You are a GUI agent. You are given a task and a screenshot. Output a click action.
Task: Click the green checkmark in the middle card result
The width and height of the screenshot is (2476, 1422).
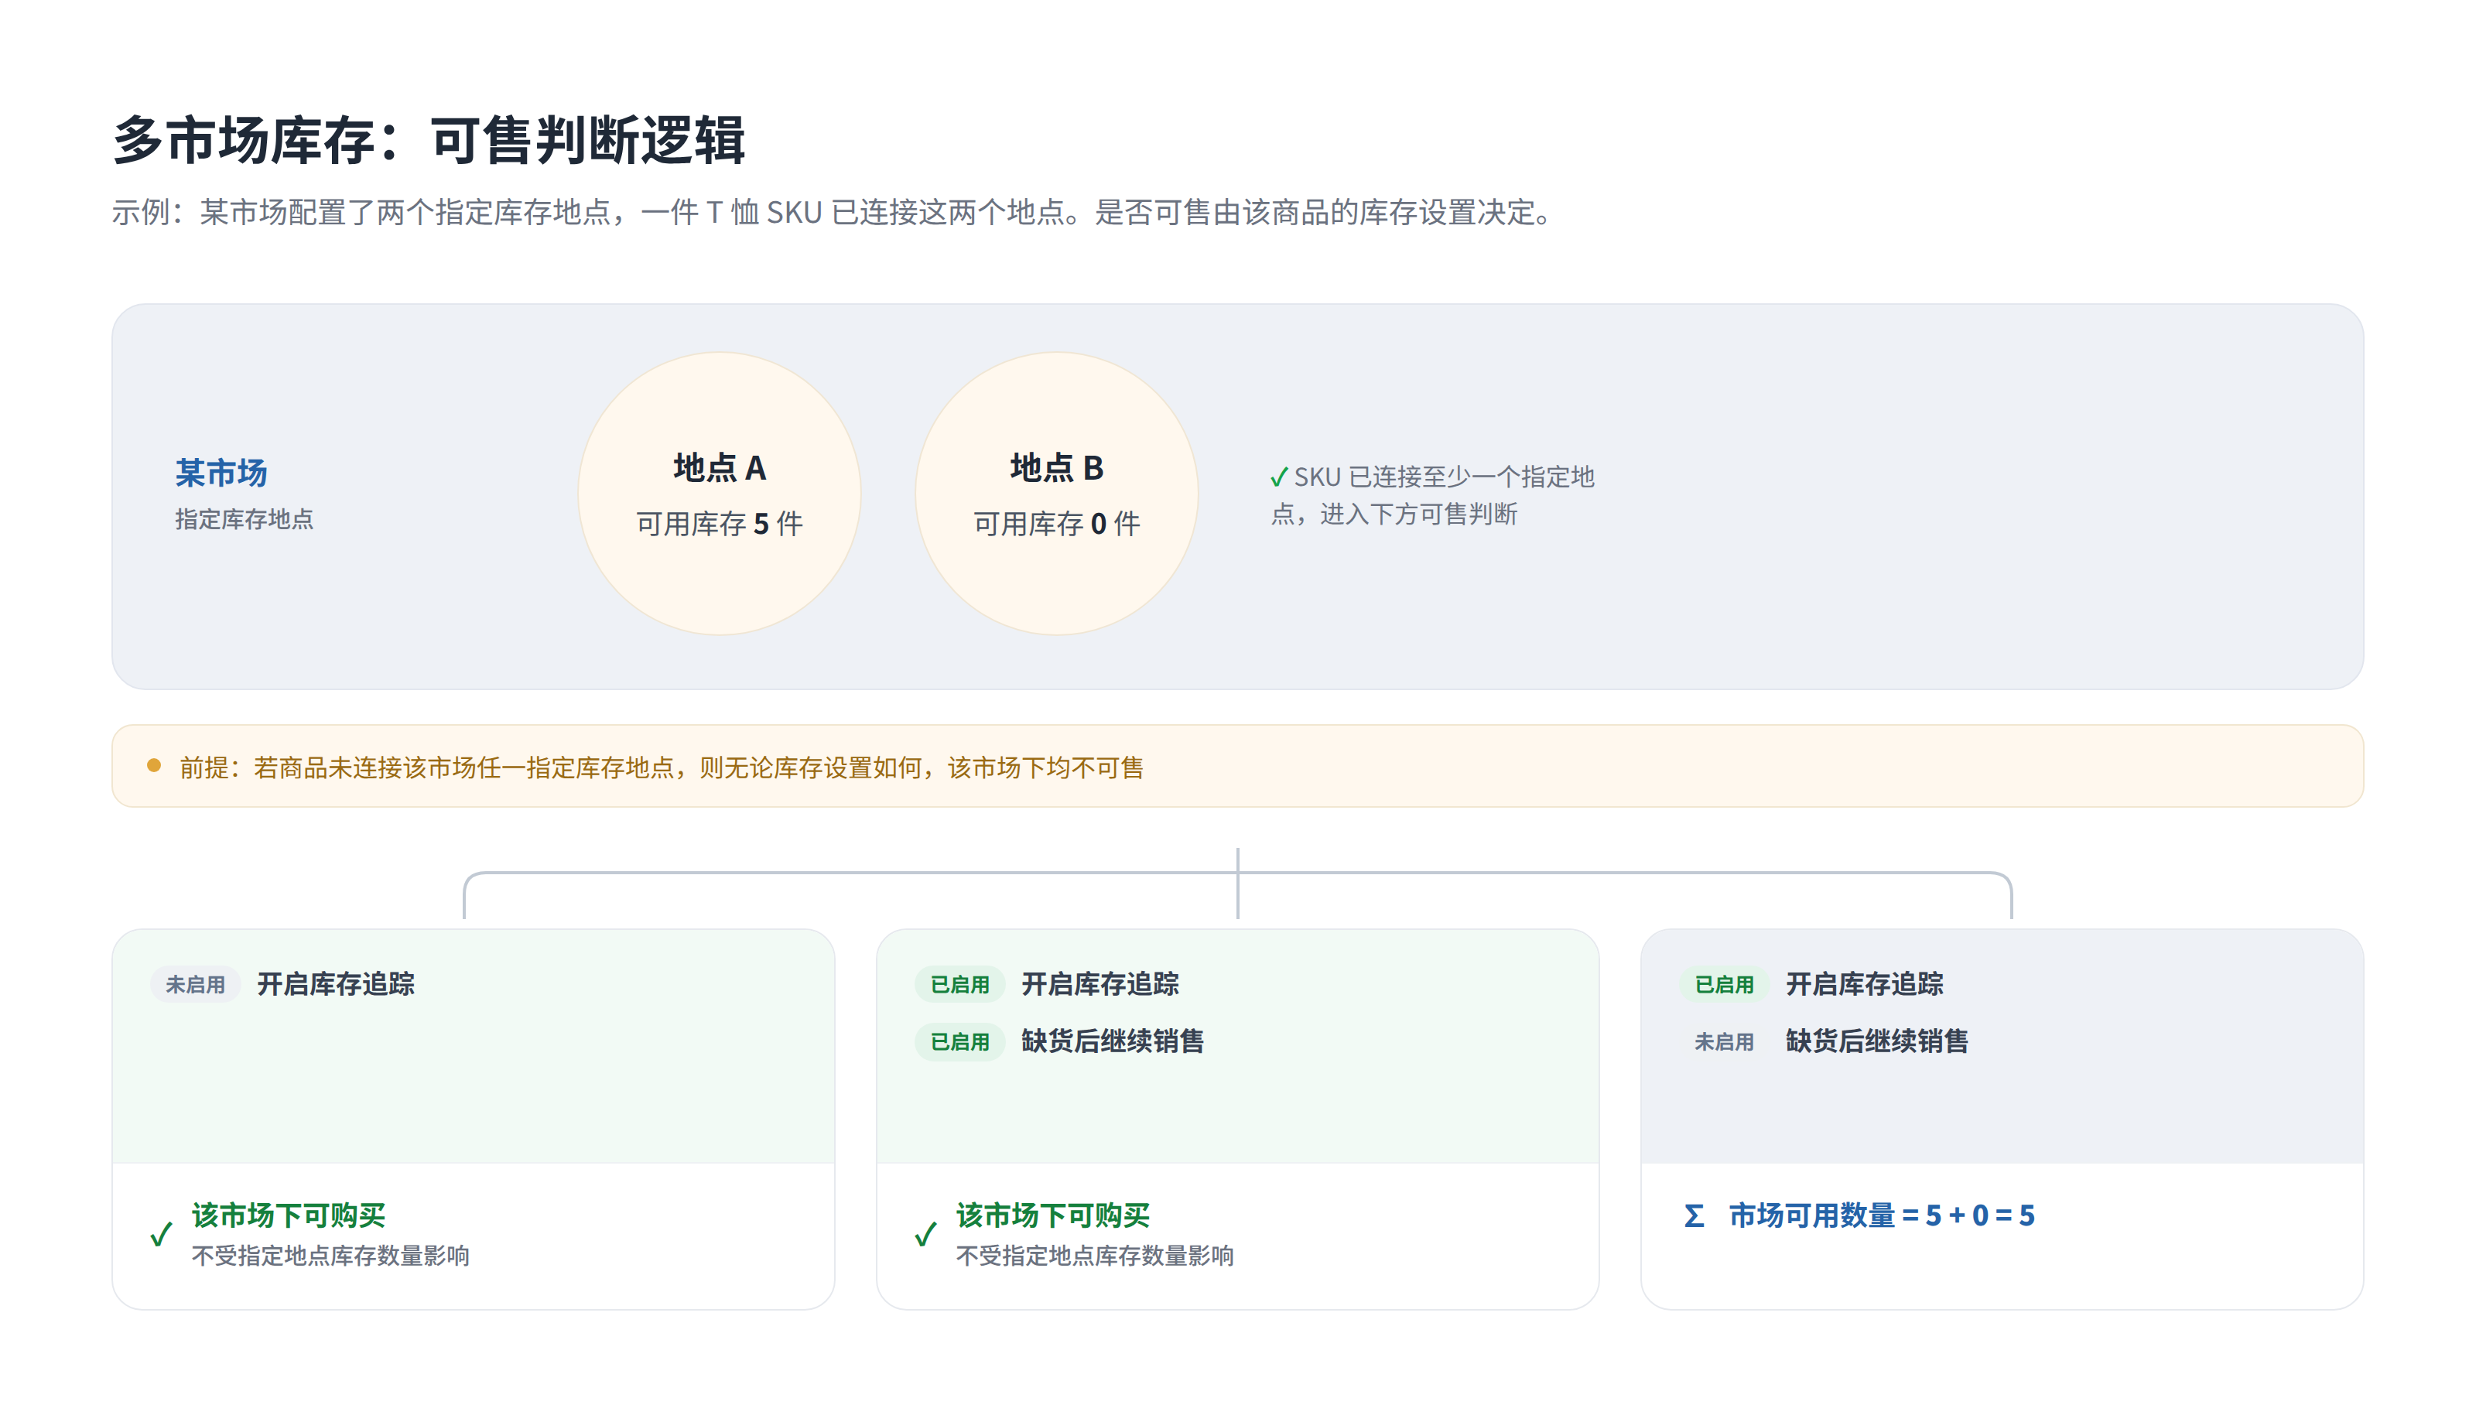pyautogui.click(x=925, y=1235)
